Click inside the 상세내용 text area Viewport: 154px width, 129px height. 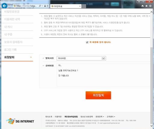click(x=103, y=75)
